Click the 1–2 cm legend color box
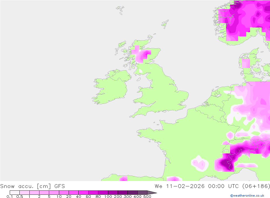 (34, 193)
